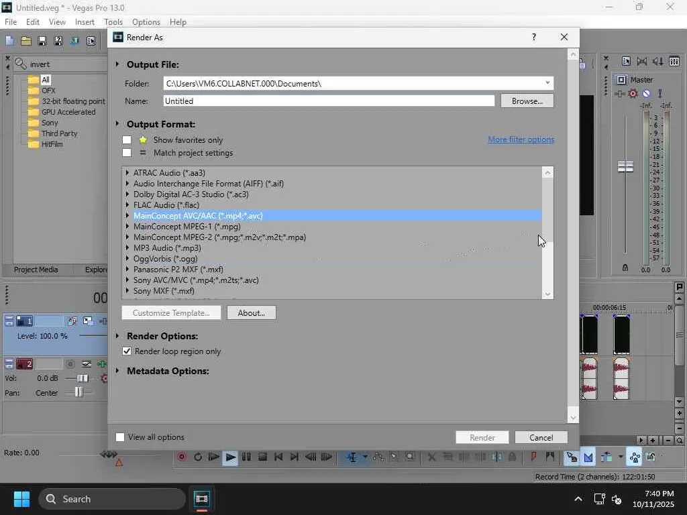Open the File menu
Image resolution: width=687 pixels, height=515 pixels.
click(11, 22)
